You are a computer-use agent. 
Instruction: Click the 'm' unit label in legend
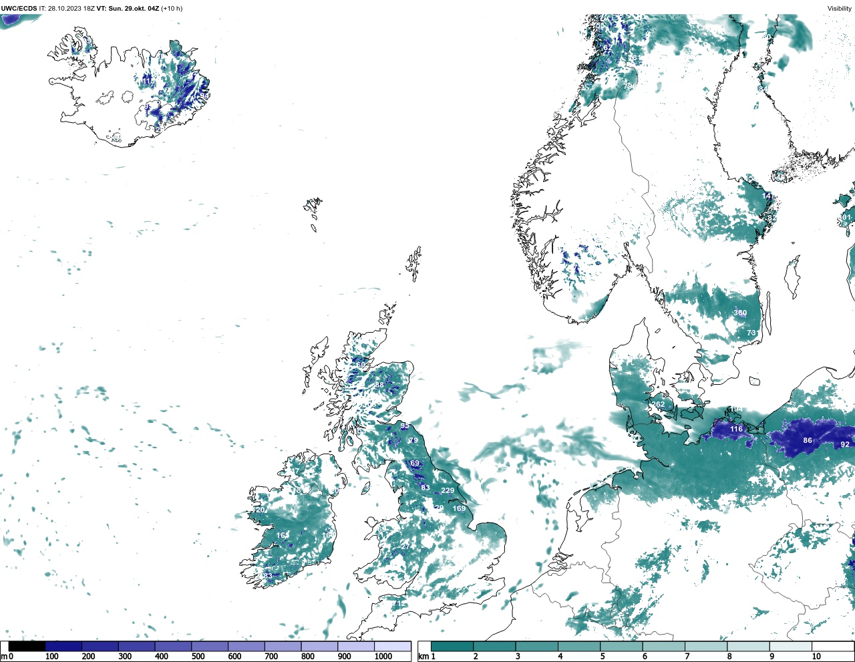pyautogui.click(x=4, y=657)
